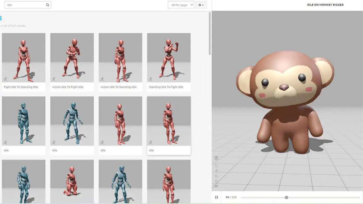363x204 pixels.
Task: Open the 48 Per page dropdown
Action: coord(181,5)
